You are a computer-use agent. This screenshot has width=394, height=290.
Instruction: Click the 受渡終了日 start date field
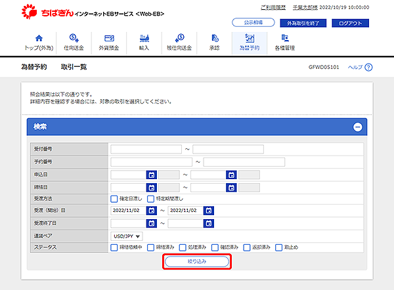click(x=129, y=223)
